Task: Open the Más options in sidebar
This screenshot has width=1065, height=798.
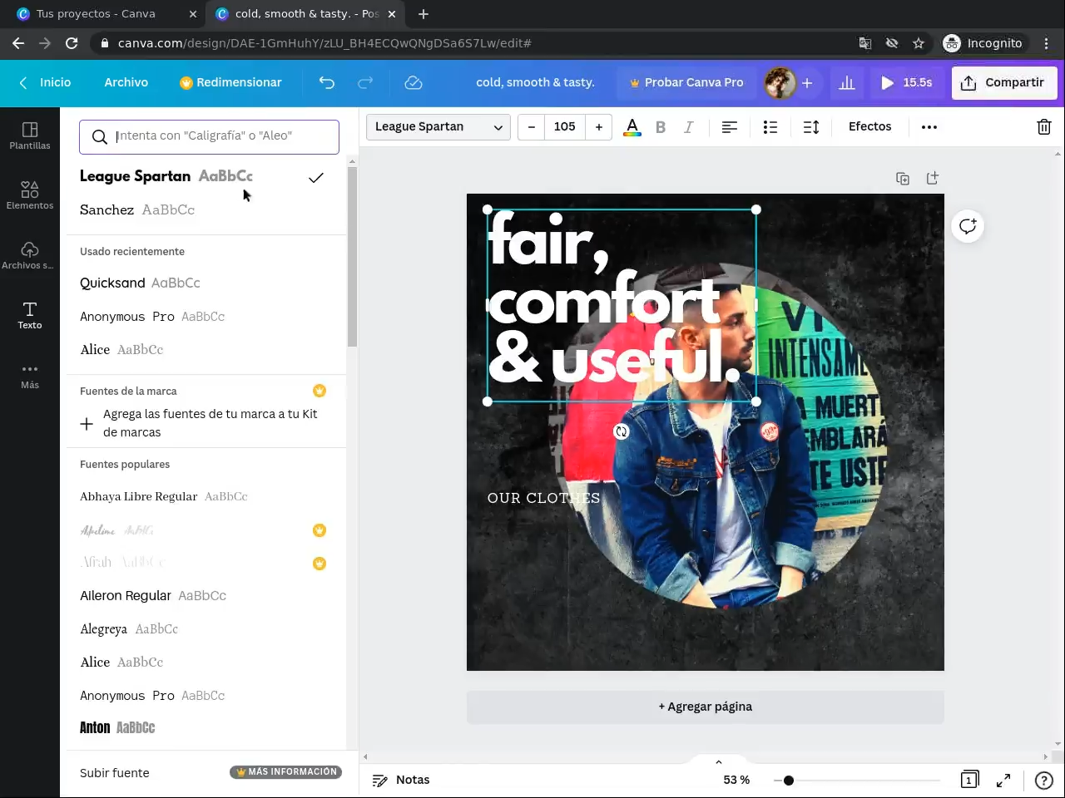Action: tap(30, 375)
